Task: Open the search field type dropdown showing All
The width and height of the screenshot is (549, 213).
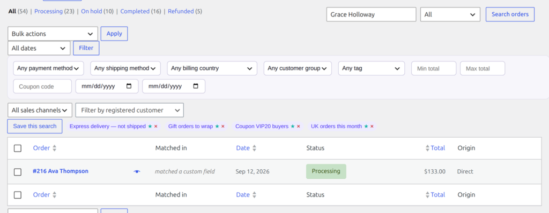Action: 450,14
